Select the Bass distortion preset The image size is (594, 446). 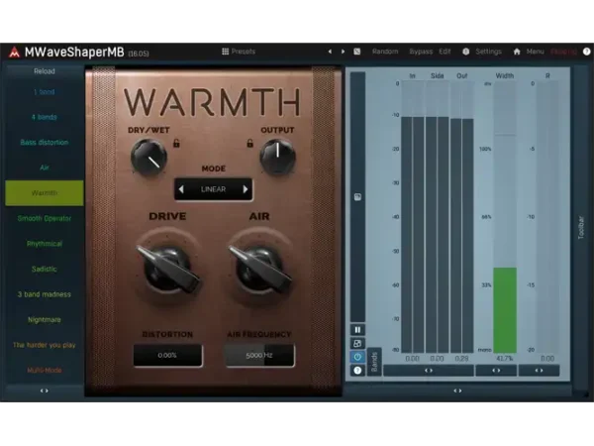click(45, 142)
